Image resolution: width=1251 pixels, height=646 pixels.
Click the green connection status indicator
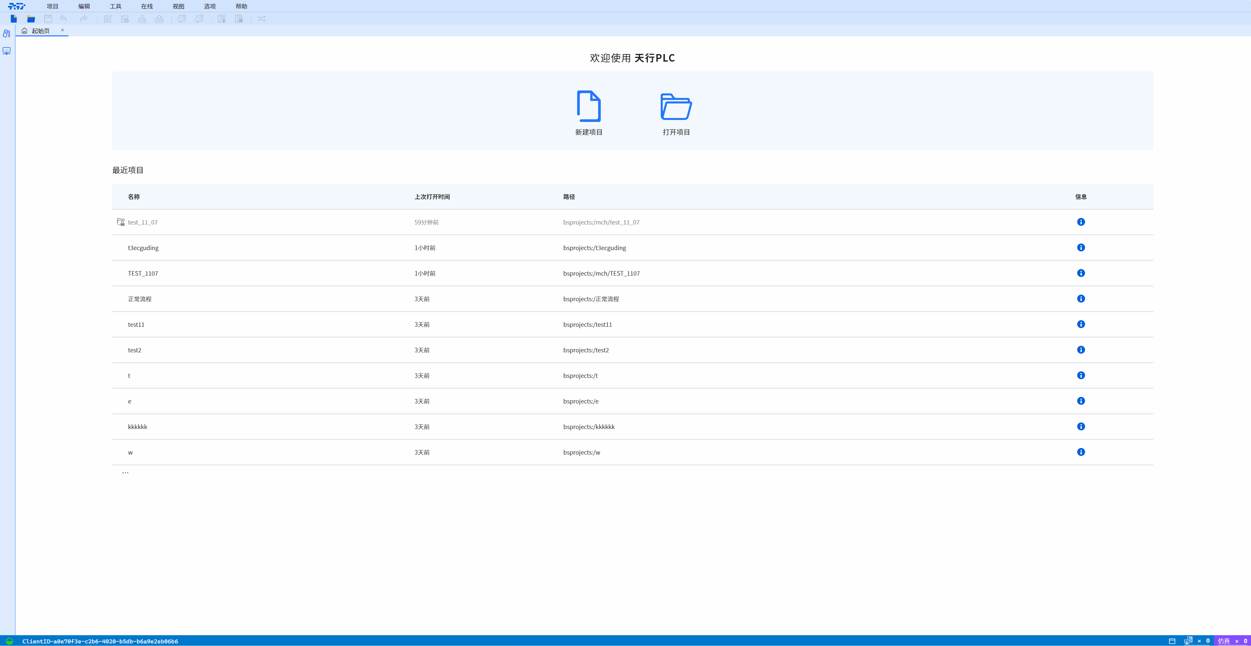click(x=9, y=641)
